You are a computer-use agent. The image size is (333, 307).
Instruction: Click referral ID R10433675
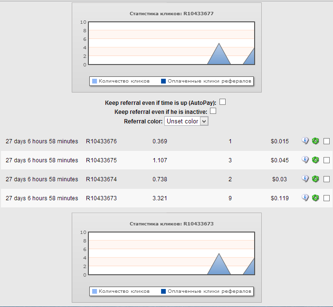[101, 160]
